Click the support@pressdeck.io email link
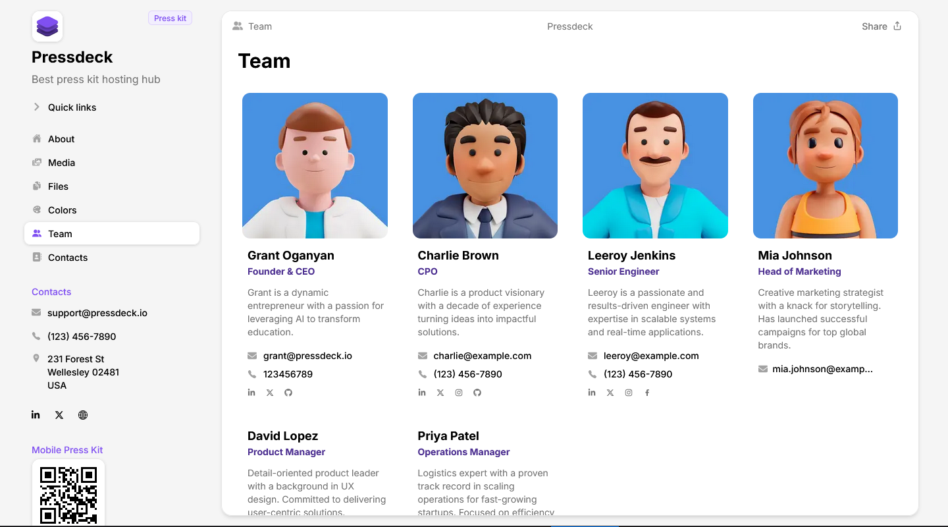The width and height of the screenshot is (948, 527). click(x=97, y=313)
